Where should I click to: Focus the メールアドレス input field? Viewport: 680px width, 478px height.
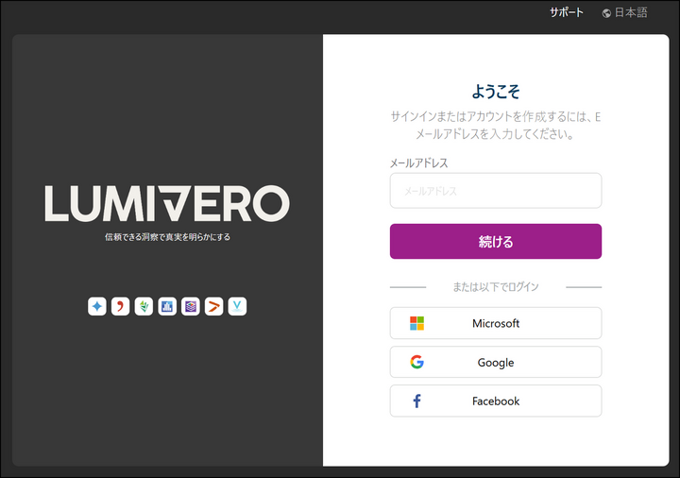pos(495,191)
